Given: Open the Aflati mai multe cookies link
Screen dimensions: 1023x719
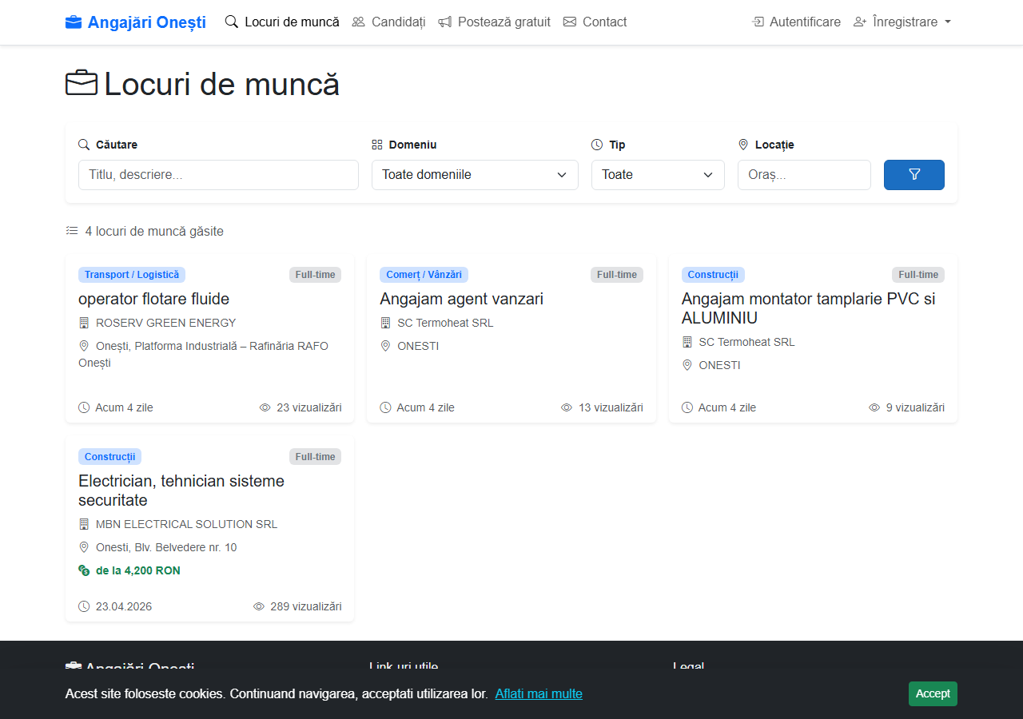Looking at the screenshot, I should pyautogui.click(x=539, y=693).
